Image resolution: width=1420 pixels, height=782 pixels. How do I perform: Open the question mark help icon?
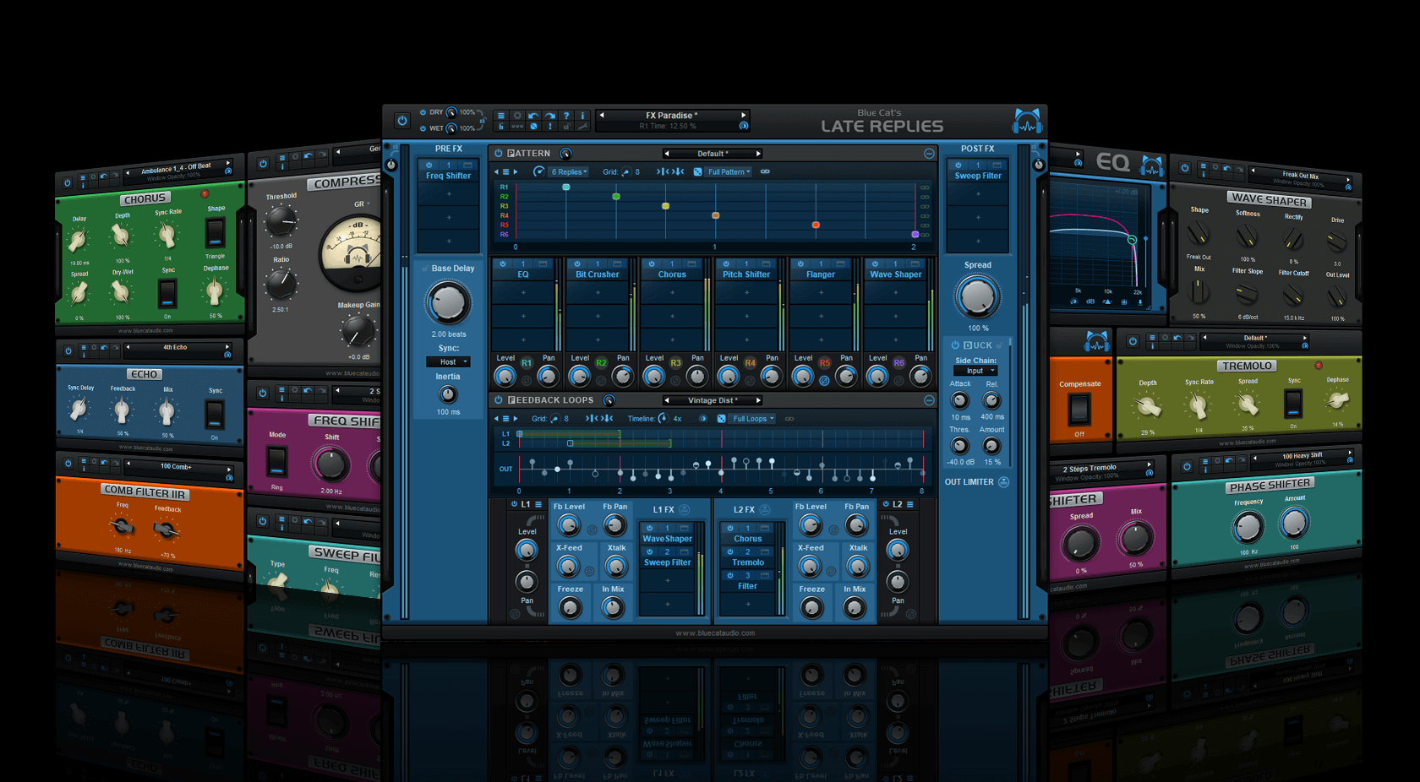click(x=566, y=116)
